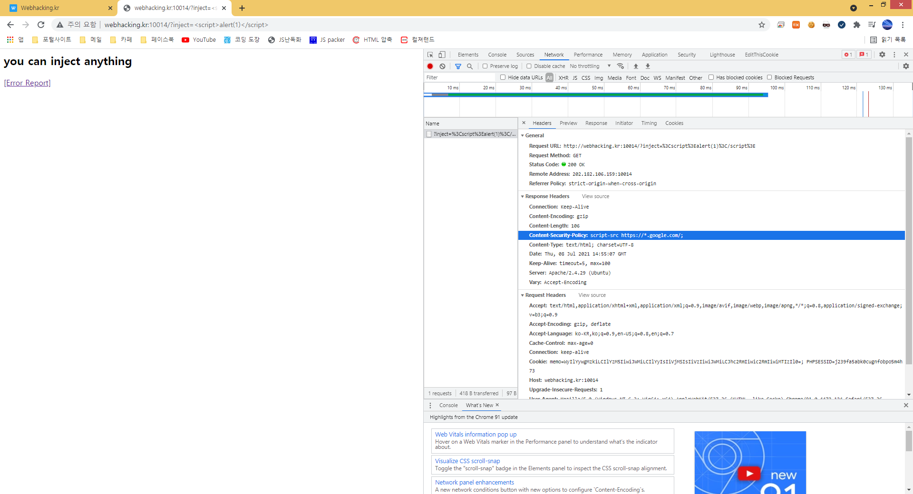Switch to Sources panel
913x494 pixels.
[x=525, y=55]
